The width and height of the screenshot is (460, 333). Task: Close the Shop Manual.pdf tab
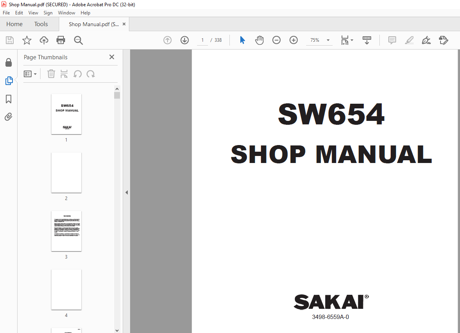(124, 24)
